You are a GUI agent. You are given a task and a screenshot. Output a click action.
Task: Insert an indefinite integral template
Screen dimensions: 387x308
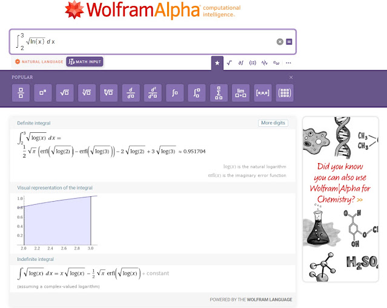tap(175, 93)
